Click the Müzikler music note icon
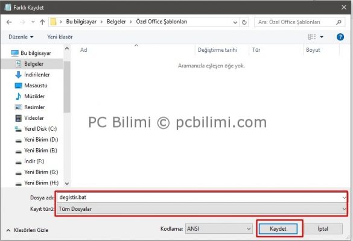 click(x=18, y=96)
